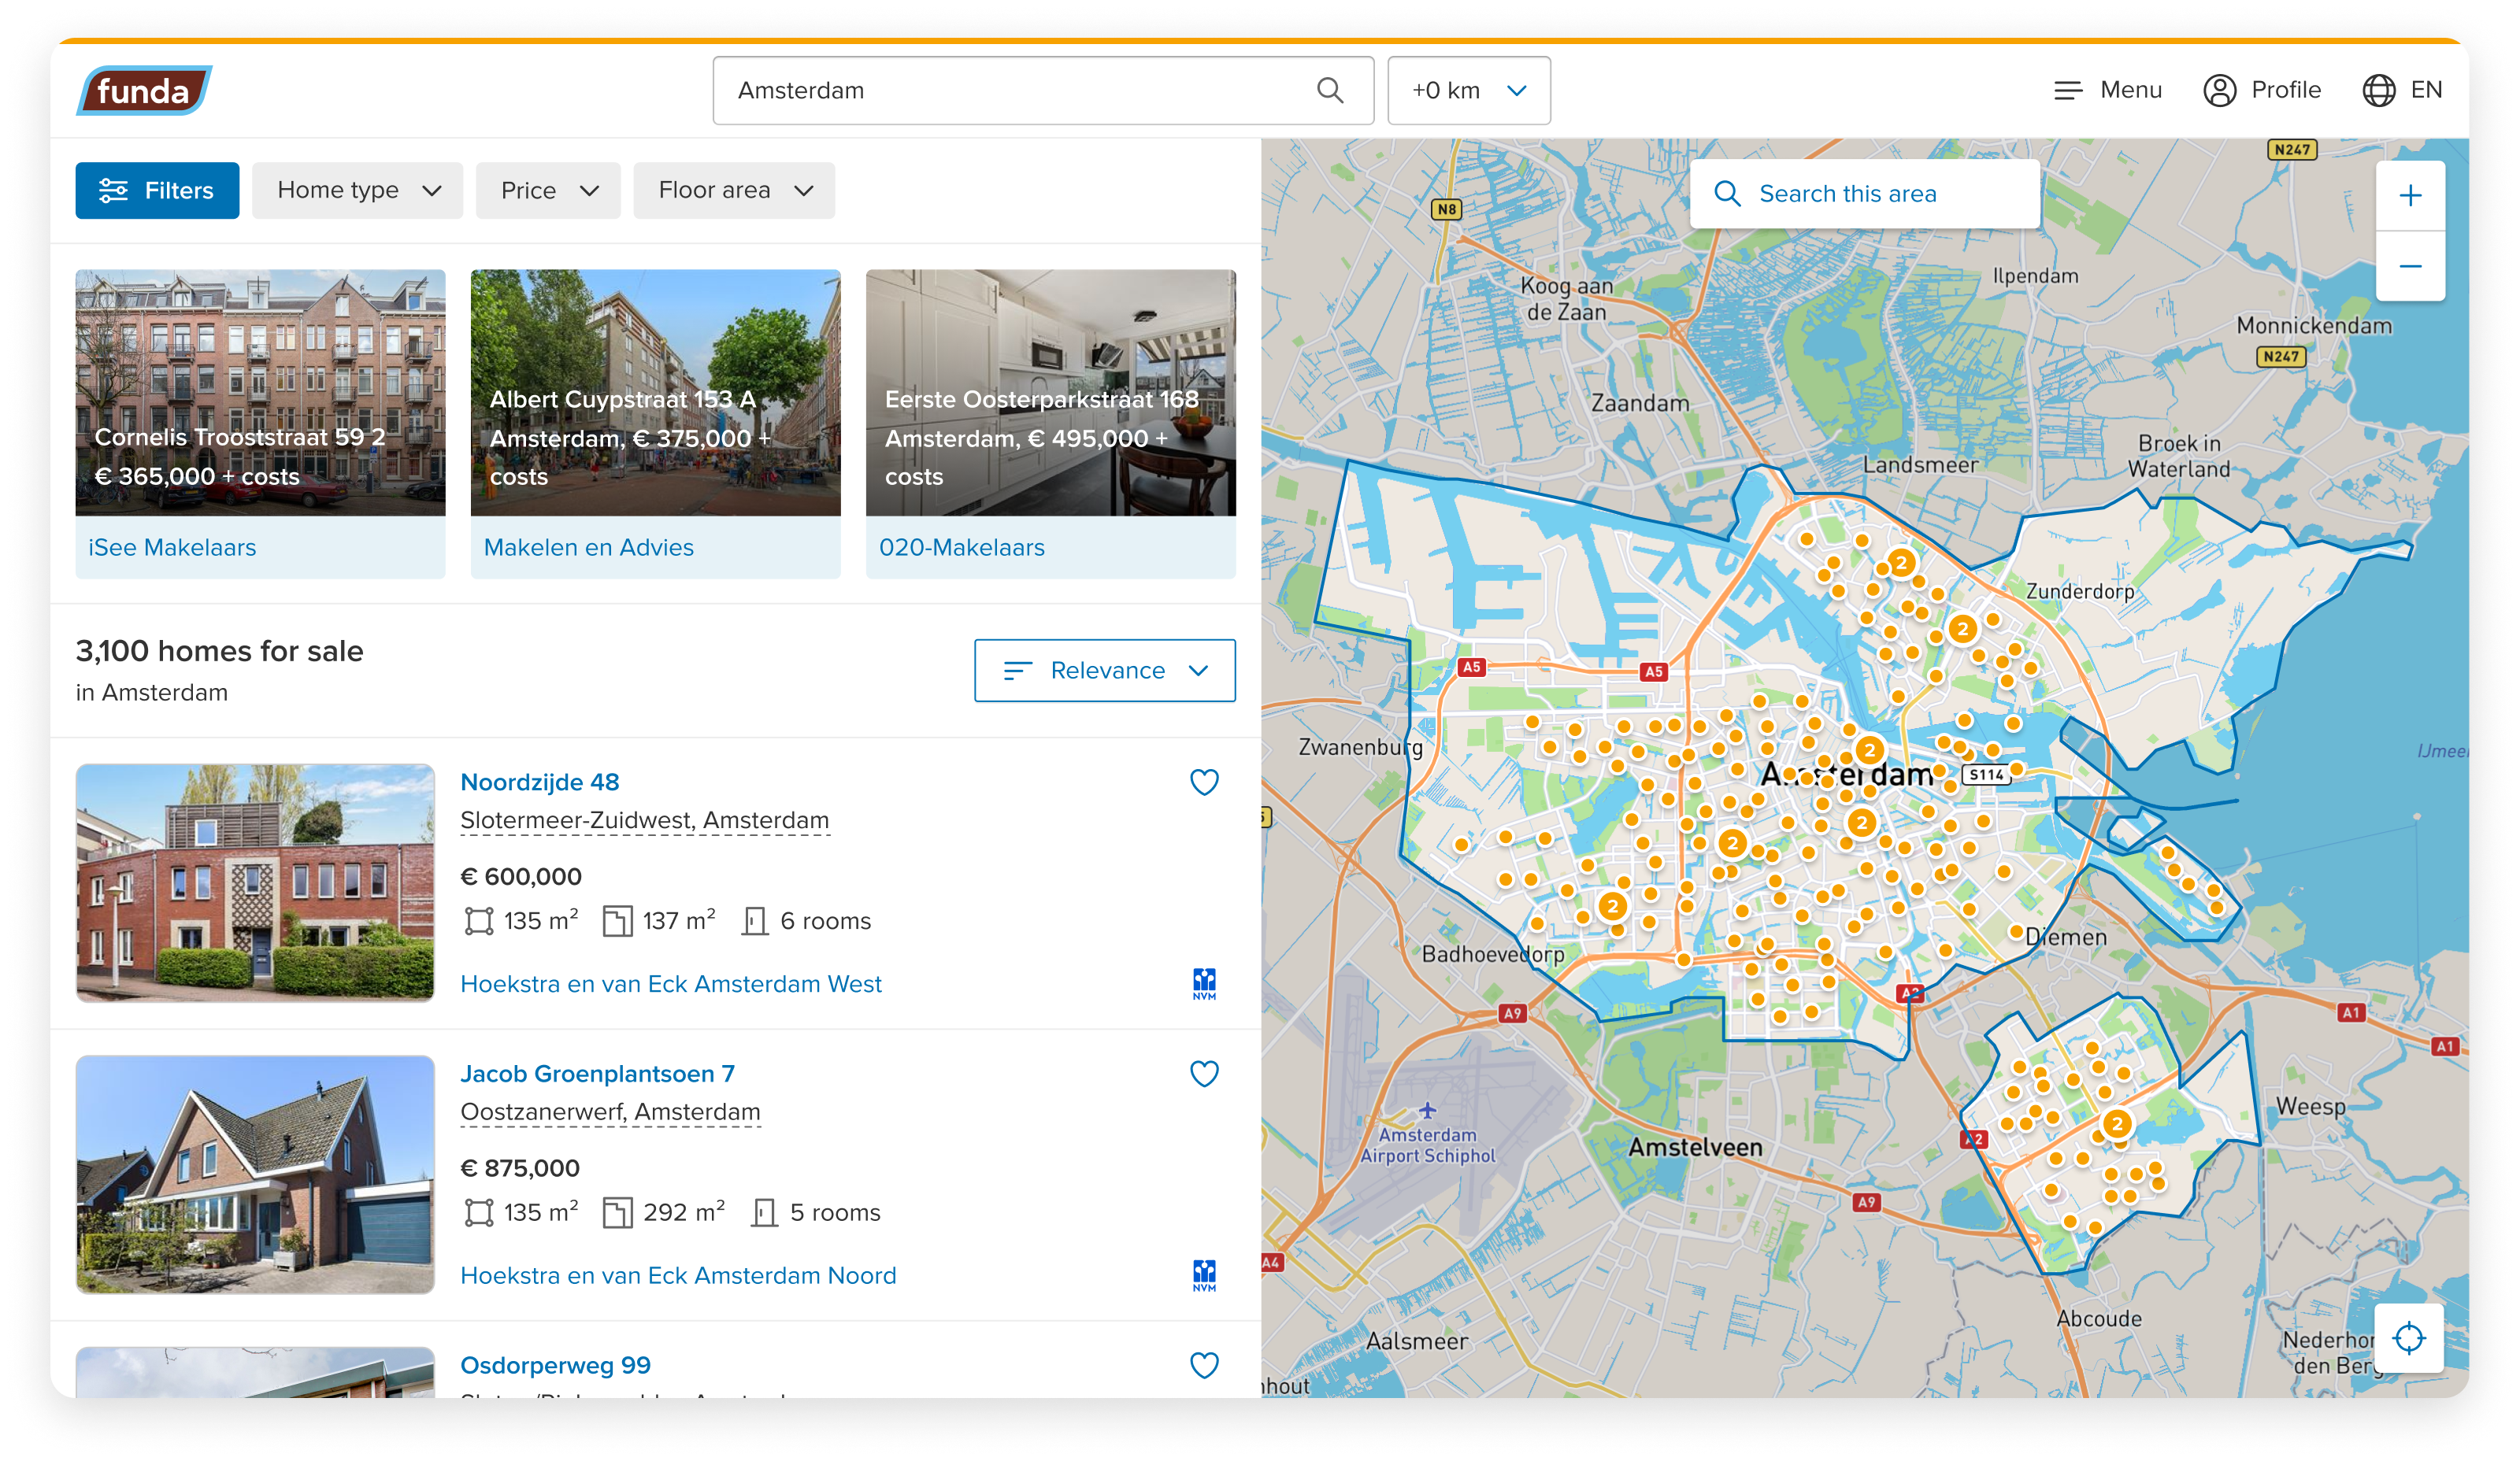Save Noordzijde 48 to favorites
The height and width of the screenshot is (1461, 2520).
(1204, 782)
